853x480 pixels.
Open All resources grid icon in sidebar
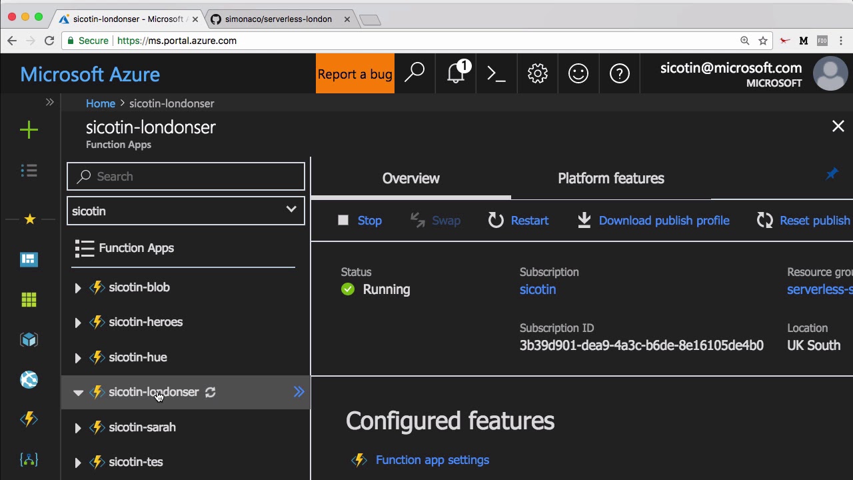click(x=29, y=300)
